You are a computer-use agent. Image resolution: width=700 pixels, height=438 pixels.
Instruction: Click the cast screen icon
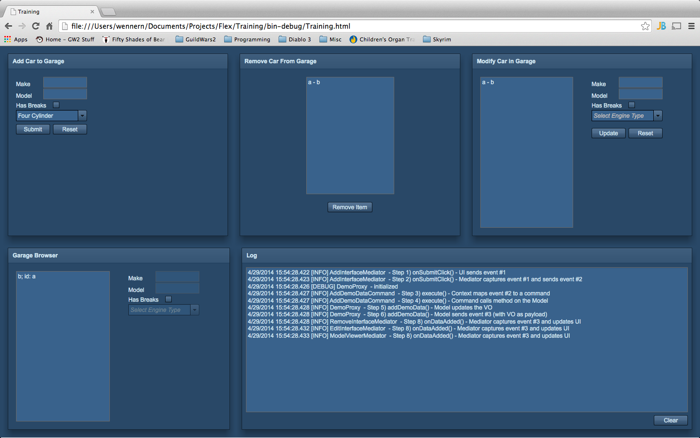pyautogui.click(x=676, y=26)
